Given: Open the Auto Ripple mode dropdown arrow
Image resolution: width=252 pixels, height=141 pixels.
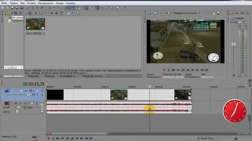Looking at the screenshot, I should (x=82, y=8).
